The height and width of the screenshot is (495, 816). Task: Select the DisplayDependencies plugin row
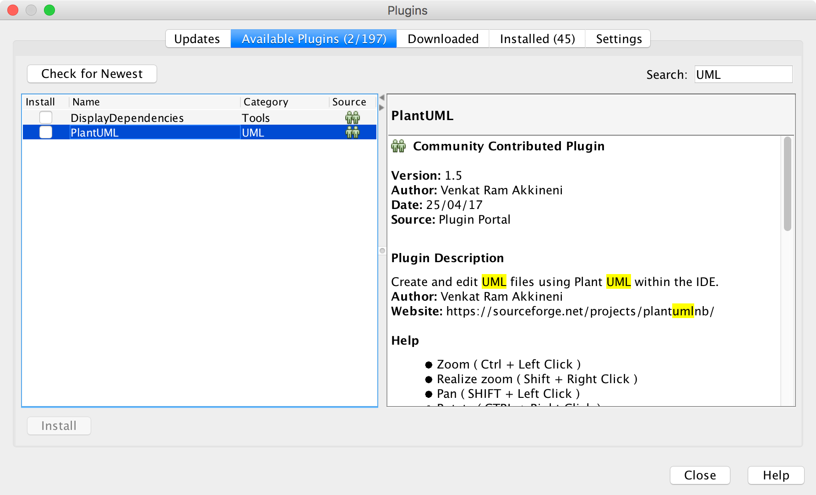[x=127, y=118]
